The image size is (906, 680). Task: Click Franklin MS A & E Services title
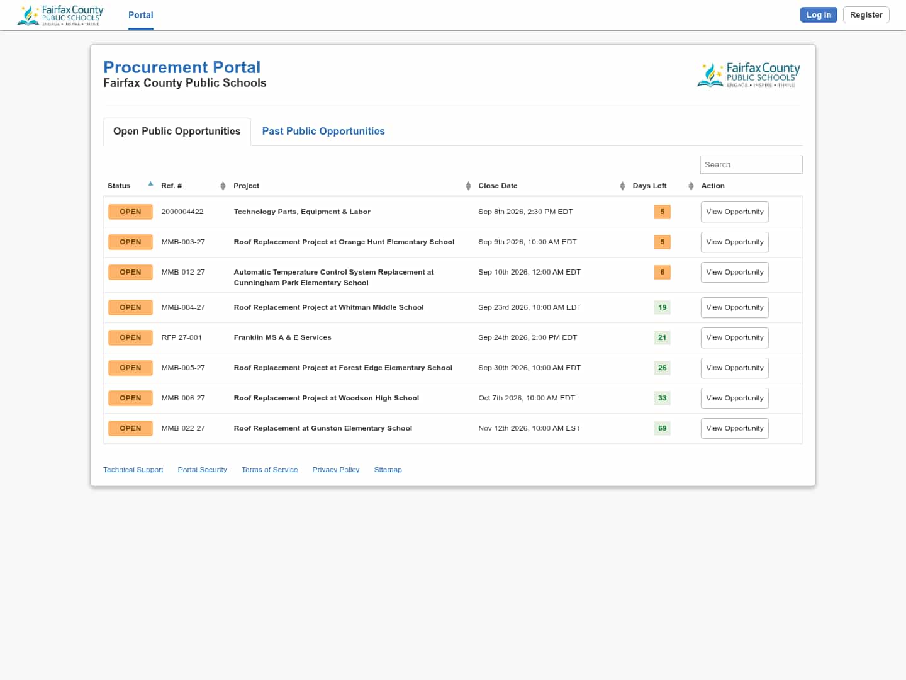282,337
